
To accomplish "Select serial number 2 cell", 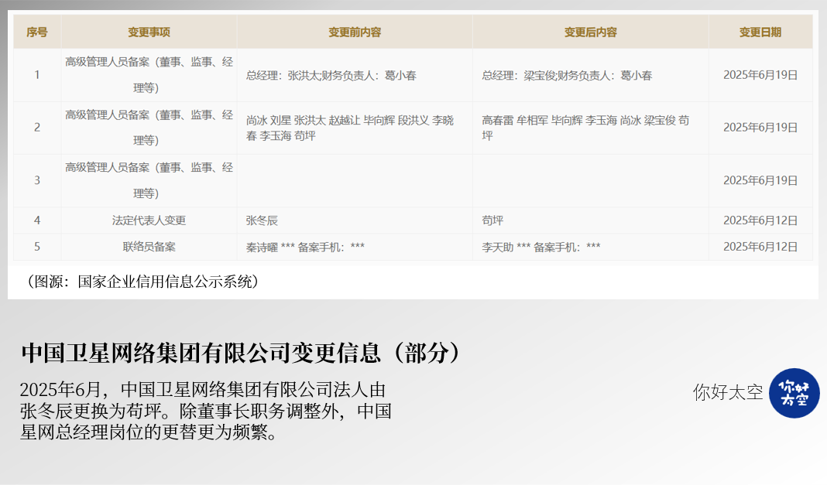I will pos(37,128).
